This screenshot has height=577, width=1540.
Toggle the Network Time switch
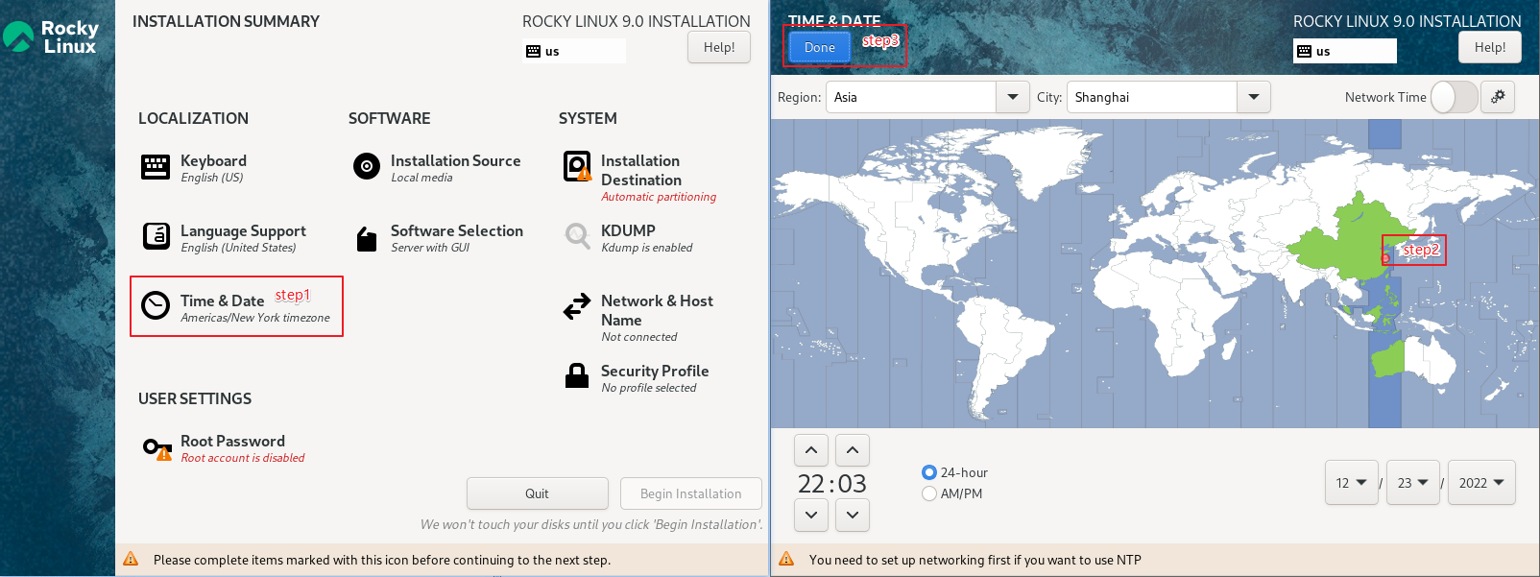(x=1454, y=97)
